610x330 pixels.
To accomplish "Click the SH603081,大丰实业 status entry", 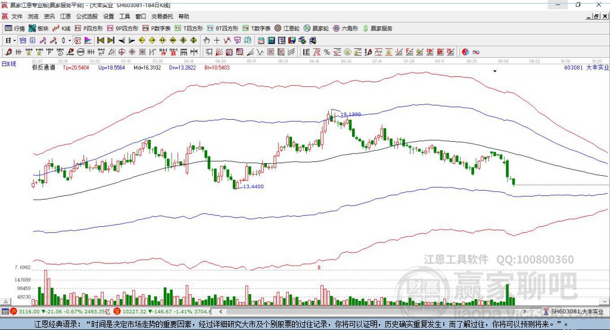I will tap(574, 312).
